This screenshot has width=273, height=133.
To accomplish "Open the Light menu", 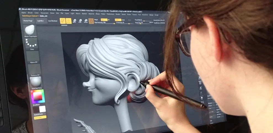I will tap(73, 13).
